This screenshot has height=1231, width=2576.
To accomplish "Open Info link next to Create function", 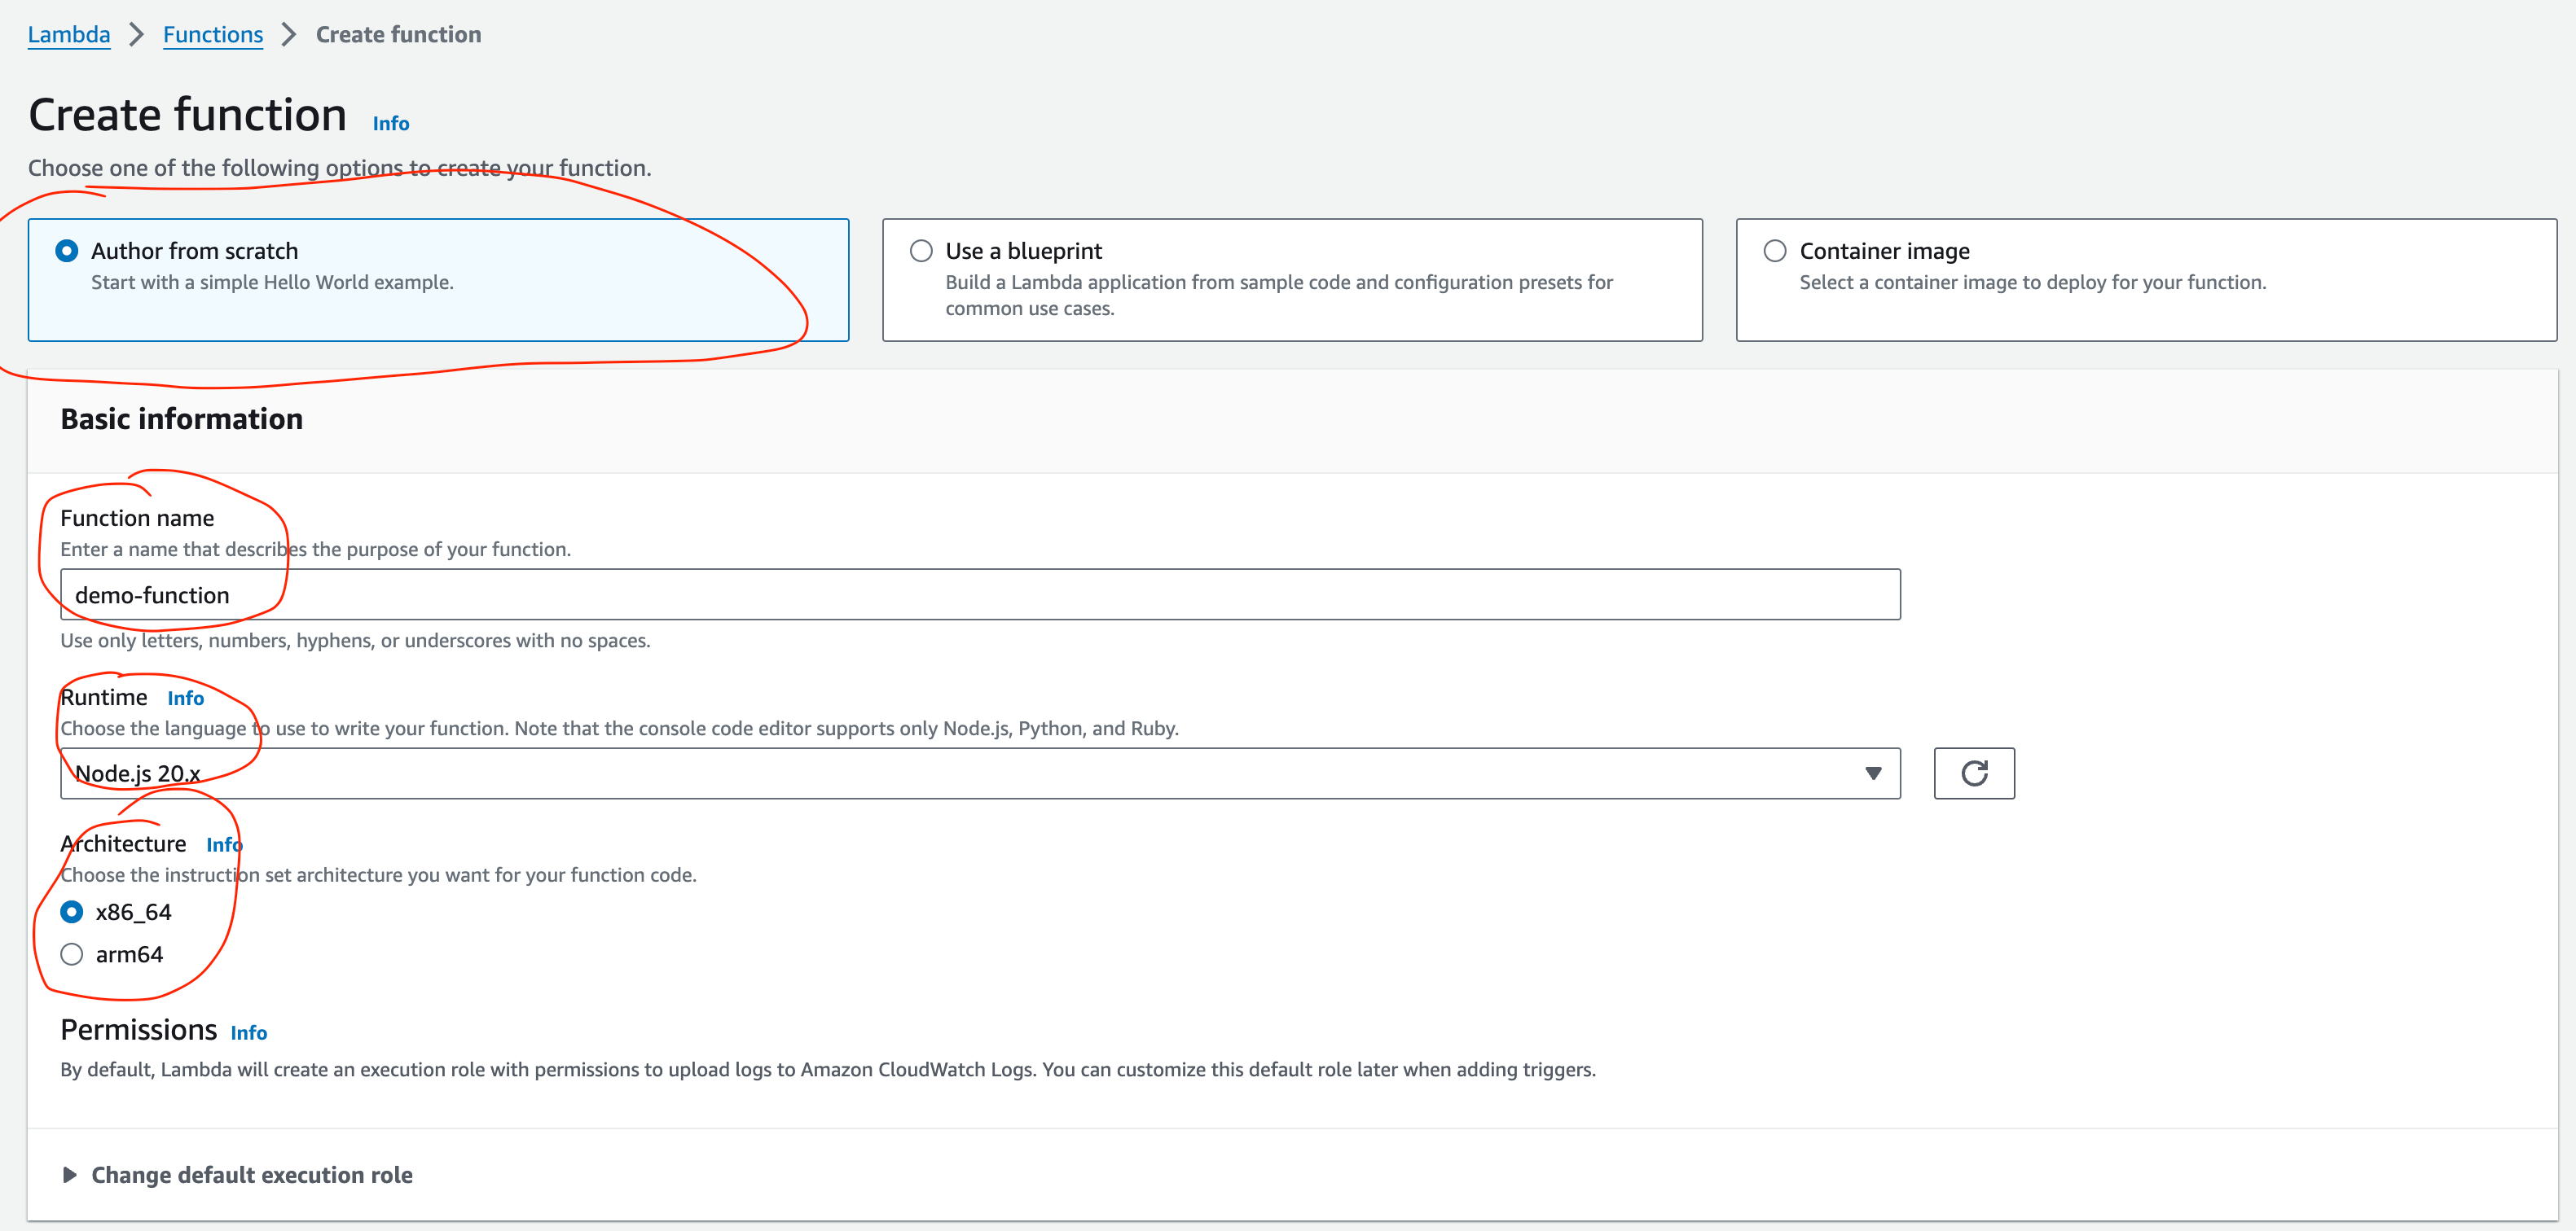I will 391,124.
